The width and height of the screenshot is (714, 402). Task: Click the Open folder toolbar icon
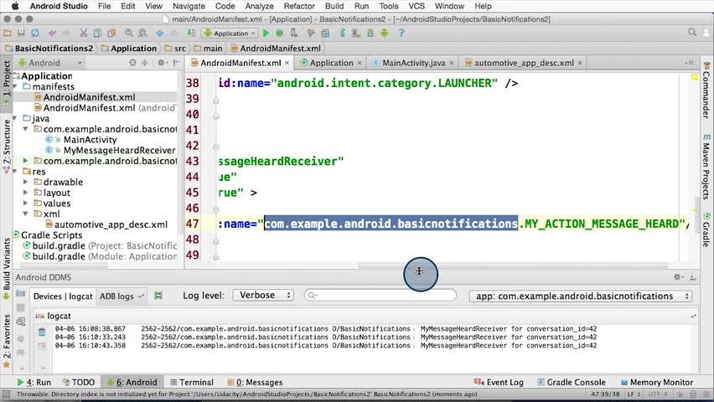(7, 33)
